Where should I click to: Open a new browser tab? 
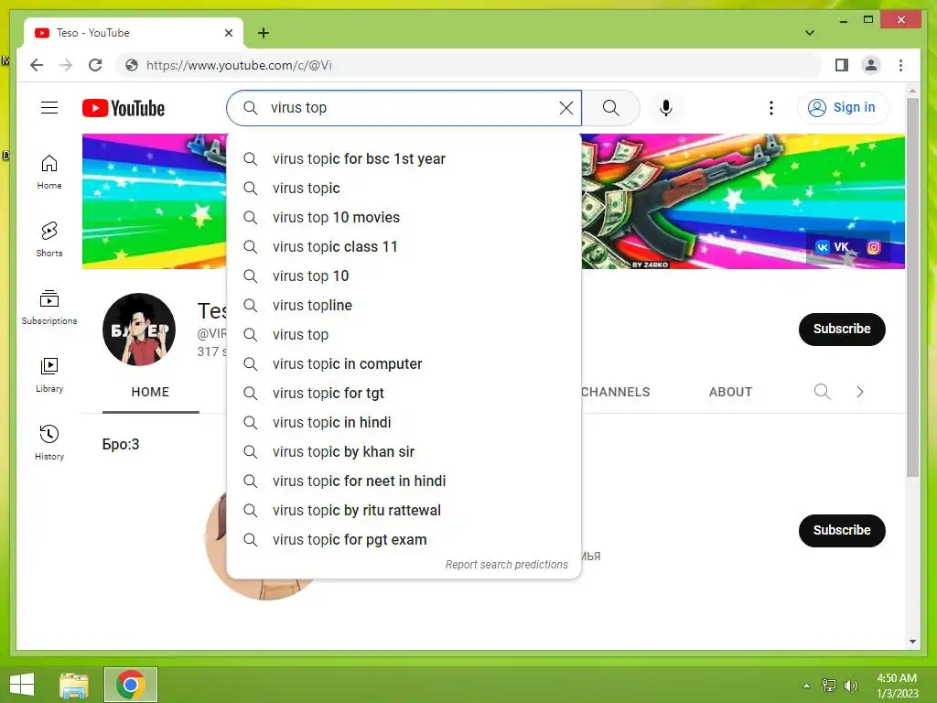click(x=263, y=33)
